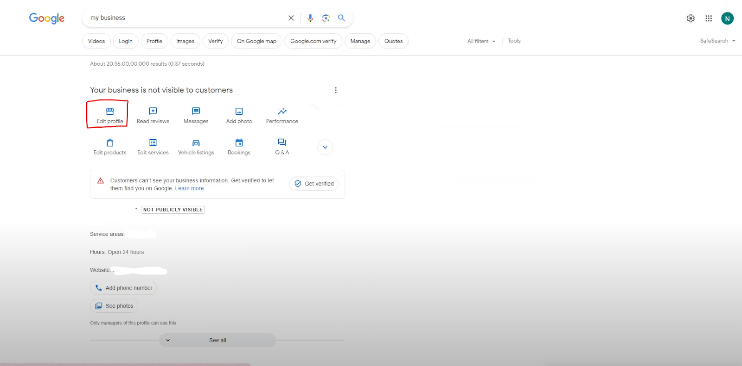742x366 pixels.
Task: Open Edit products
Action: pos(110,147)
